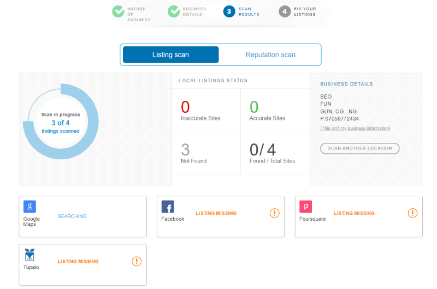Viewport: 437px width, 289px height.
Task: Click the Tupalo card name label
Action: 31,267
